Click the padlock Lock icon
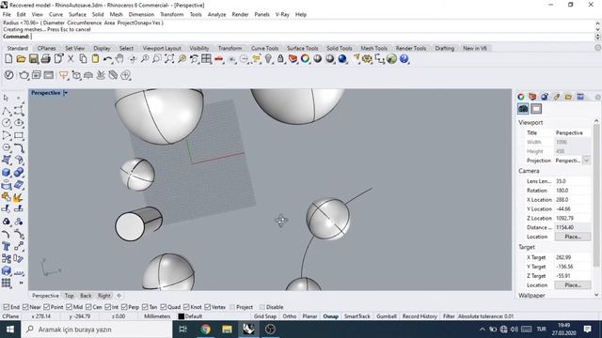The image size is (602, 338). pos(280,58)
